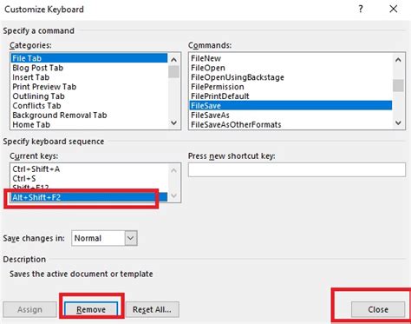Click the Close button
Screen dimensions: 411x324
pyautogui.click(x=378, y=309)
